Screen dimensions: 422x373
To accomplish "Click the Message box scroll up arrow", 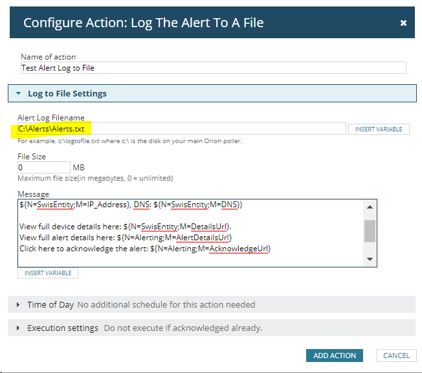I will (x=370, y=207).
